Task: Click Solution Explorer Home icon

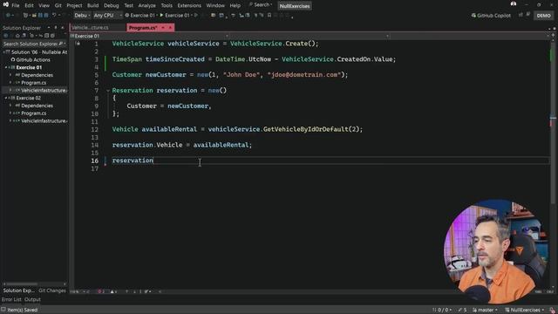Action: [x=17, y=36]
